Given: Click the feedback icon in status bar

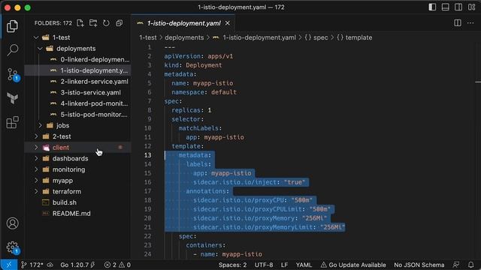Looking at the screenshot, I should [456, 265].
